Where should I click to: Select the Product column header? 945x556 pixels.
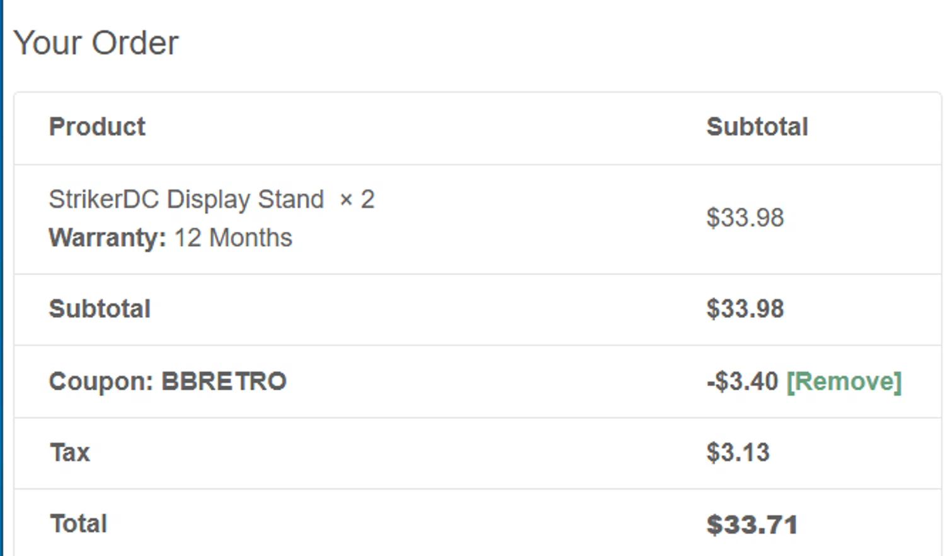97,127
